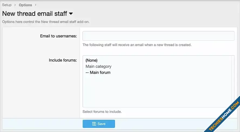The image size is (240, 132).
Task: Choose -- Main forum in the list
Action: click(x=98, y=72)
